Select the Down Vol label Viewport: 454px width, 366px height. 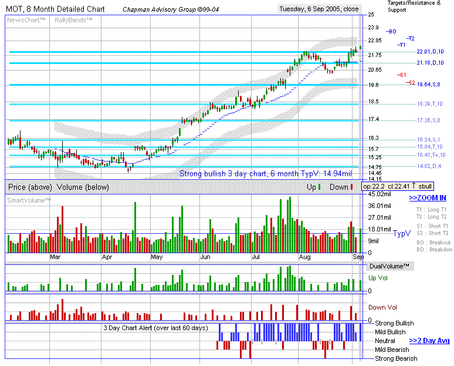click(x=382, y=307)
